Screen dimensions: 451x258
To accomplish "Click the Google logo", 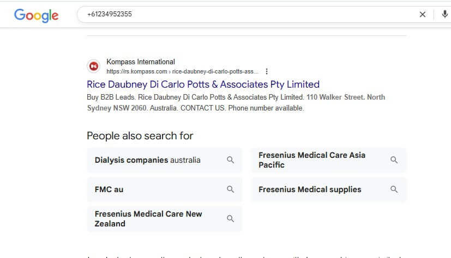I will (36, 15).
